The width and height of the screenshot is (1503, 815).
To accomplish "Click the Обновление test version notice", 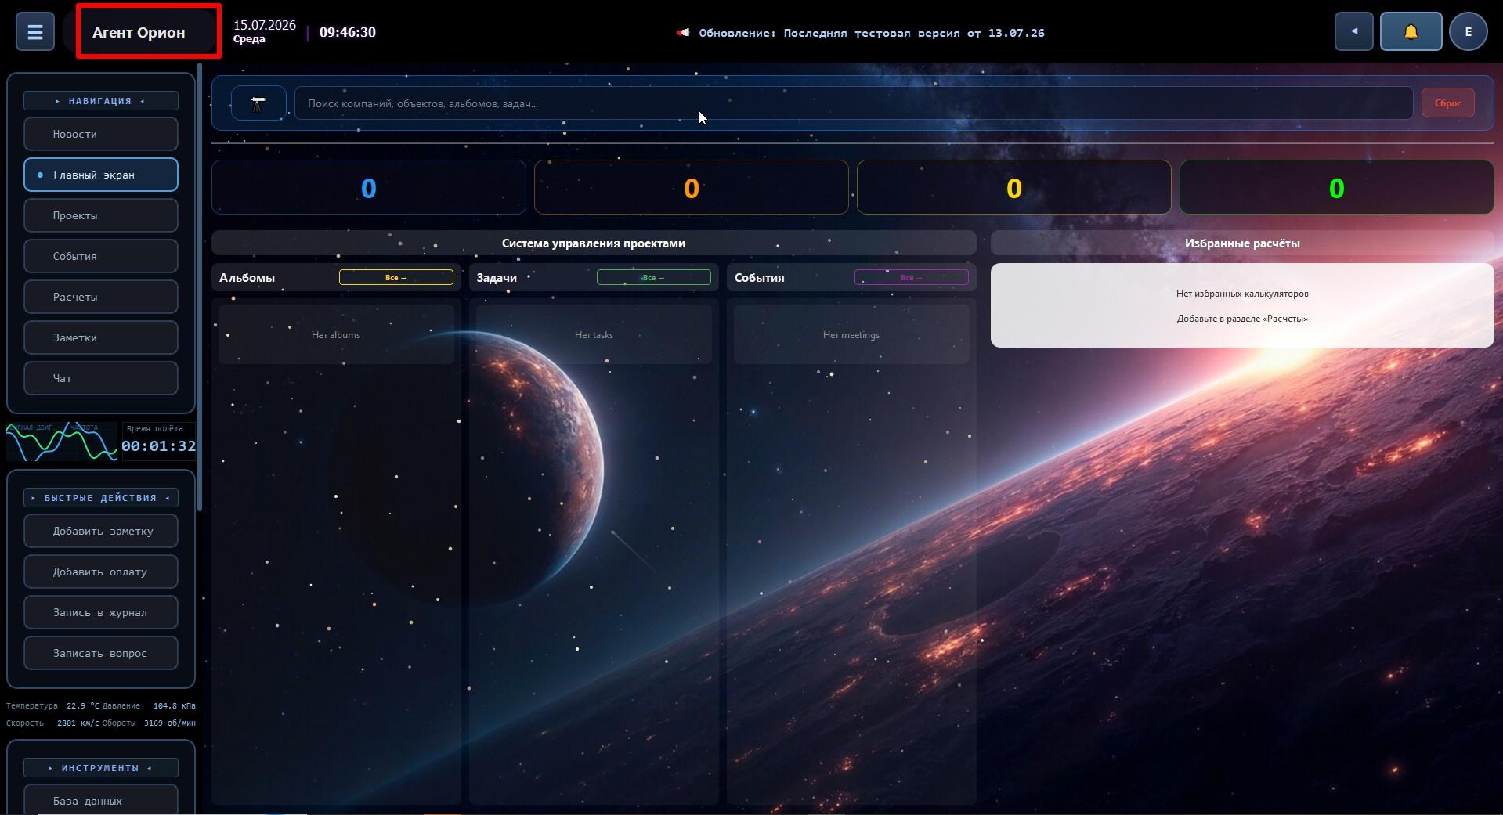I will (x=872, y=33).
